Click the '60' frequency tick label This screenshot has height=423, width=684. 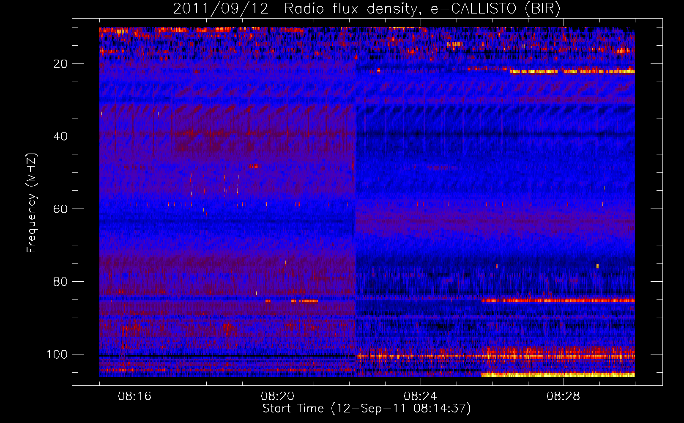[61, 209]
